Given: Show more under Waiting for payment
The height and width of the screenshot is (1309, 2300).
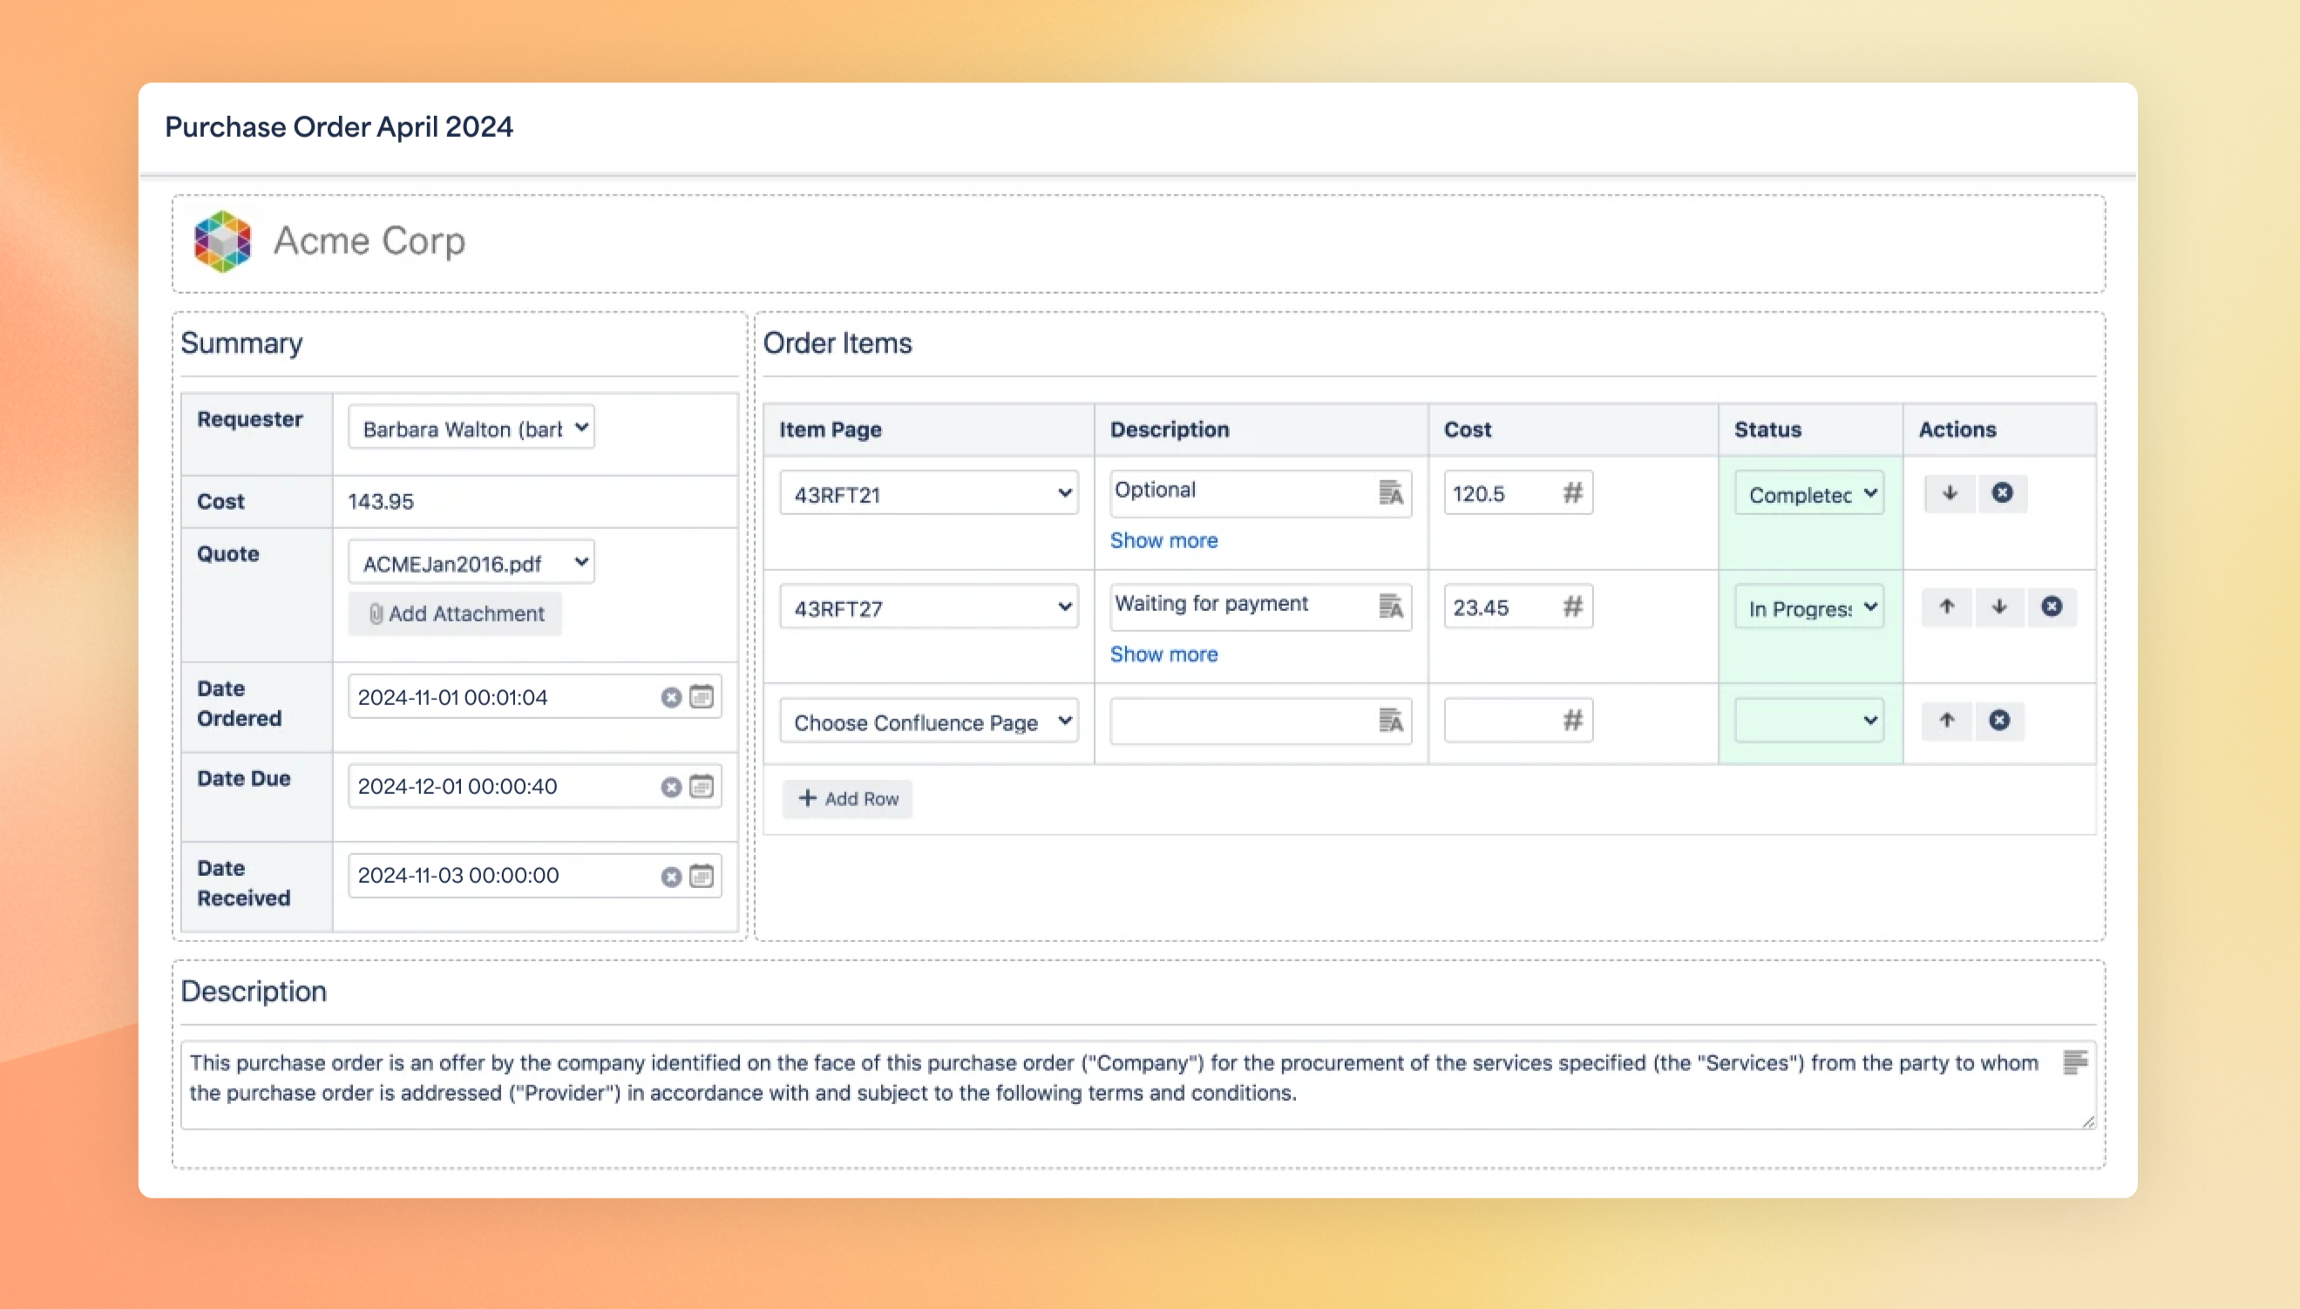Looking at the screenshot, I should click(x=1163, y=654).
